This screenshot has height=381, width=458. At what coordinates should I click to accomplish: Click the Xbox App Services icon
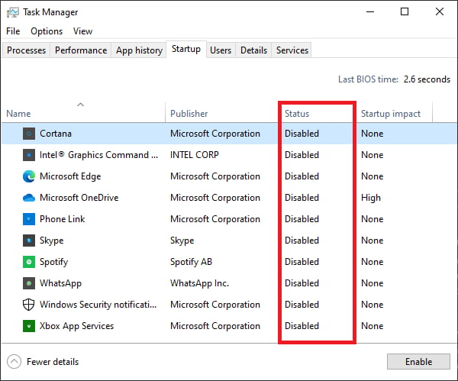pyautogui.click(x=29, y=326)
